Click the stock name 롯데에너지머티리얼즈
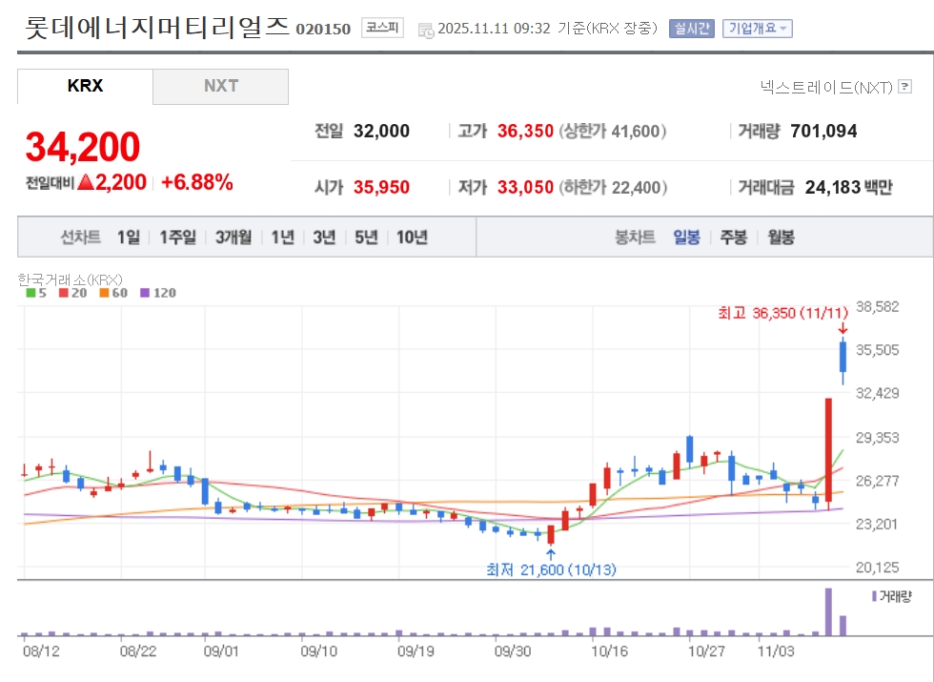This screenshot has width=934, height=682. pyautogui.click(x=157, y=28)
